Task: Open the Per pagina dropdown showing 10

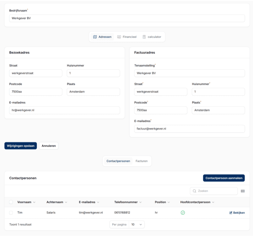Action: point(137,224)
